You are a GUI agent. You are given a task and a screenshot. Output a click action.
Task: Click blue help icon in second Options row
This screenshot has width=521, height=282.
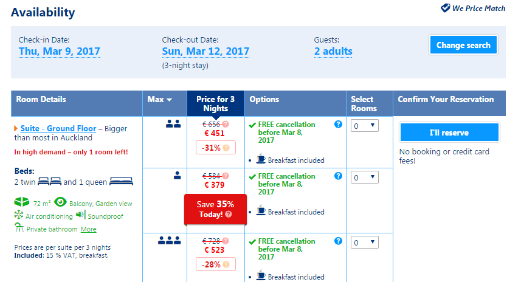[x=338, y=176]
